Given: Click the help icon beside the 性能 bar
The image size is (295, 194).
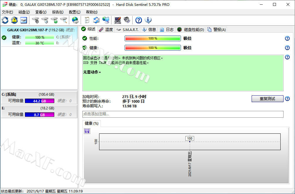Looking at the screenshot, I should 287,39.
